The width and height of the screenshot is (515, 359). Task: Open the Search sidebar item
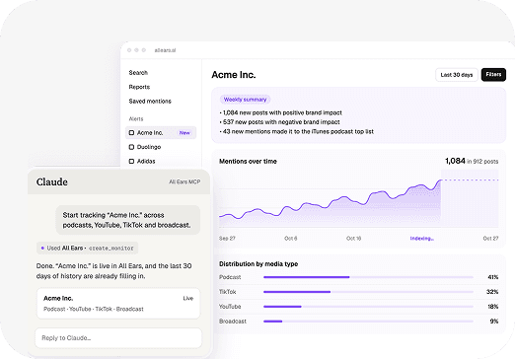click(x=138, y=73)
